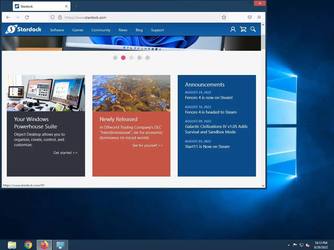Image resolution: width=334 pixels, height=250 pixels.
Task: Click the multi-monitor desktop thumbnail image
Action: [46, 93]
